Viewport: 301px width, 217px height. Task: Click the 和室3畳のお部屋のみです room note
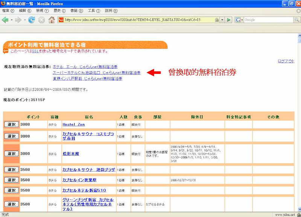coord(157,154)
